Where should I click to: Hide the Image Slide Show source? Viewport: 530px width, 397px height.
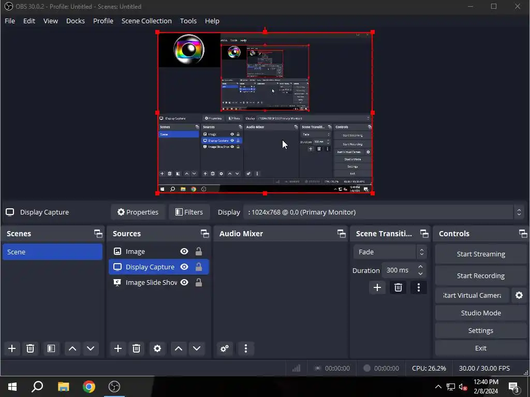[x=184, y=282]
